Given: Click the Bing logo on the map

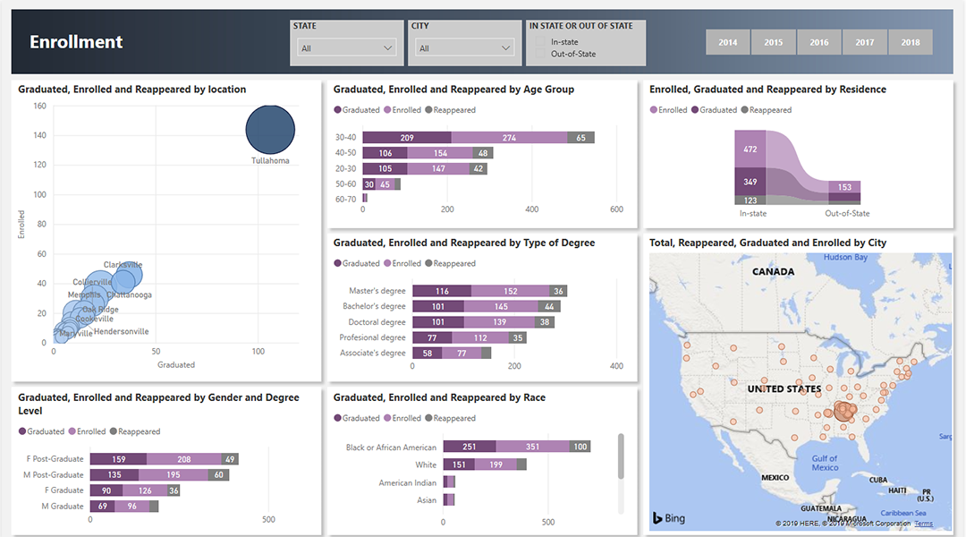Looking at the screenshot, I should [x=669, y=518].
